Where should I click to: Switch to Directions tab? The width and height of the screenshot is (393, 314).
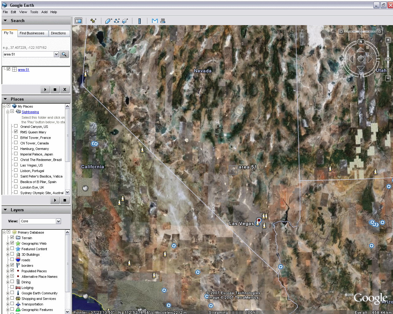pyautogui.click(x=58, y=33)
